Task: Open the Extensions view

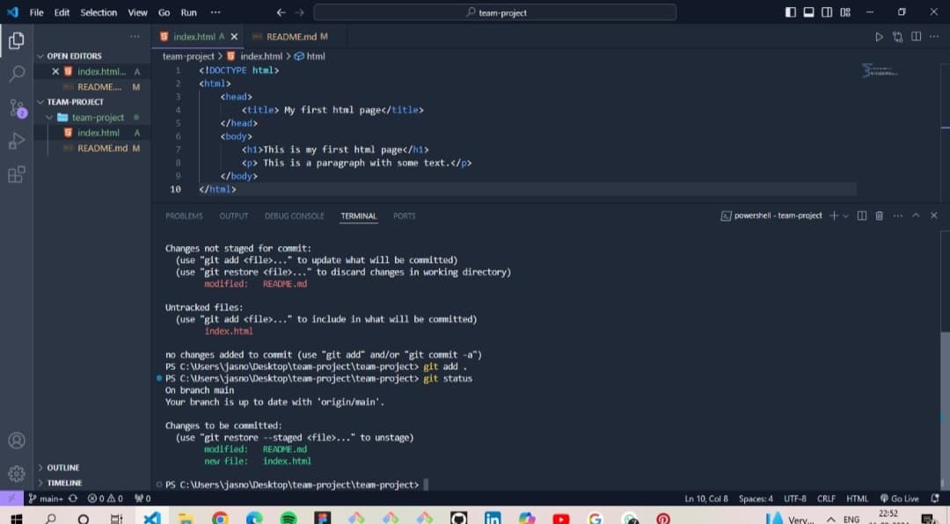Action: 17,174
